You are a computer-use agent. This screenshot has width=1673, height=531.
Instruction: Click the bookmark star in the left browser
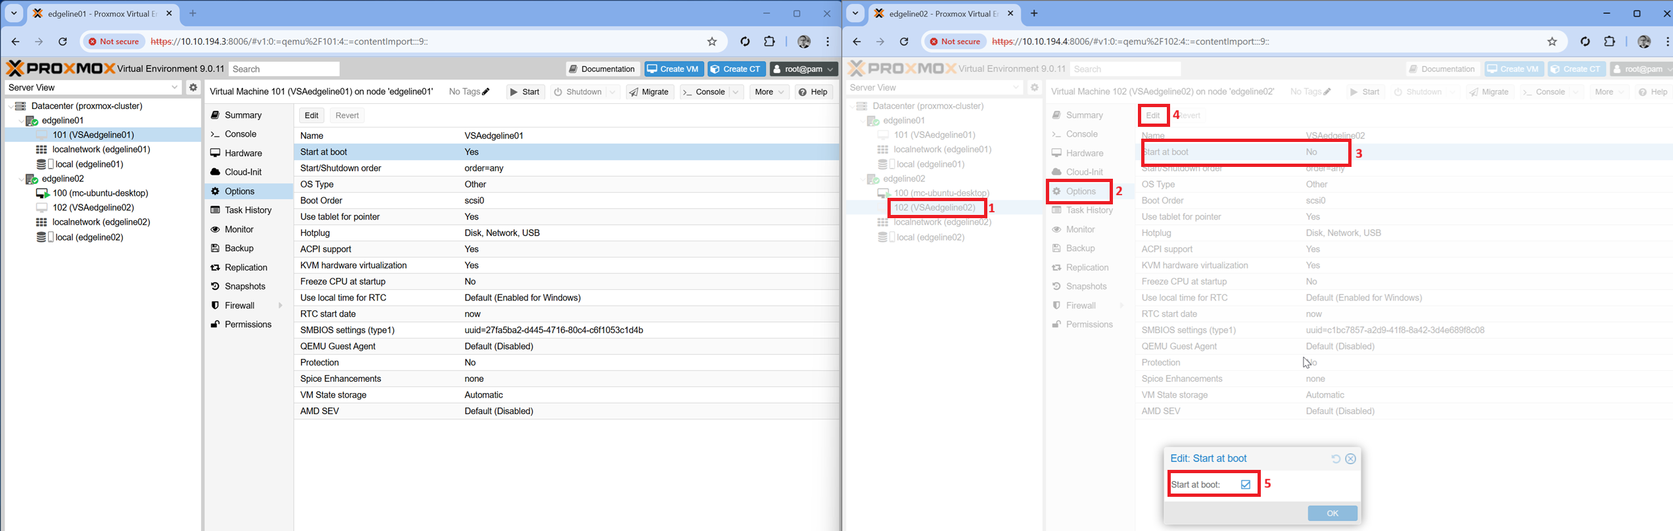click(712, 41)
